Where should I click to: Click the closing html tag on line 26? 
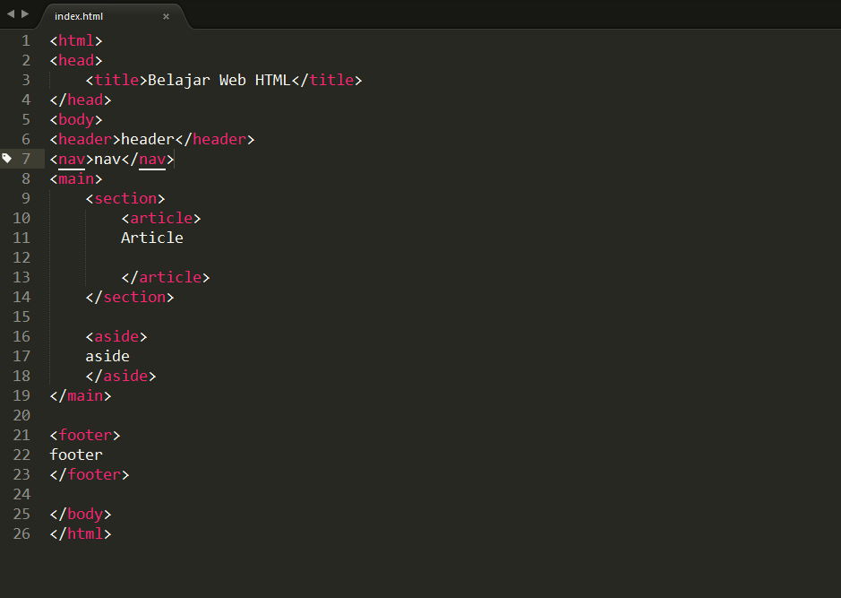[80, 533]
